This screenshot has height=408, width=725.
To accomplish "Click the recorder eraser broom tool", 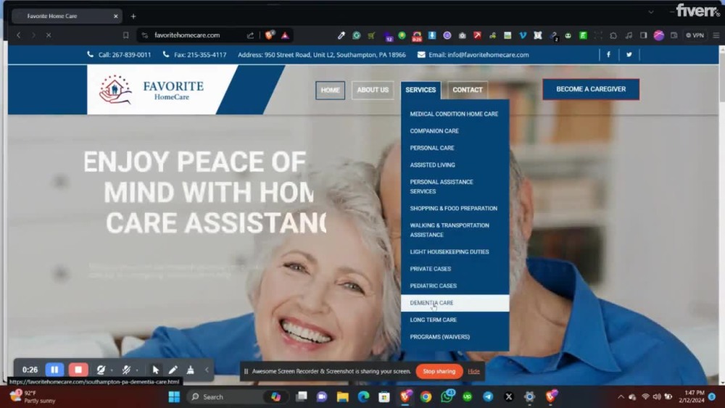I will pyautogui.click(x=190, y=370).
